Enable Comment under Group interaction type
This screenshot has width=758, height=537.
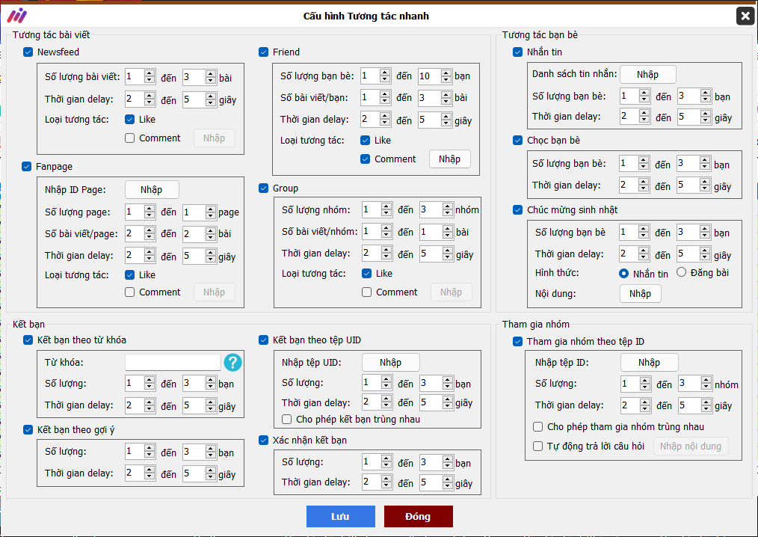coord(367,292)
